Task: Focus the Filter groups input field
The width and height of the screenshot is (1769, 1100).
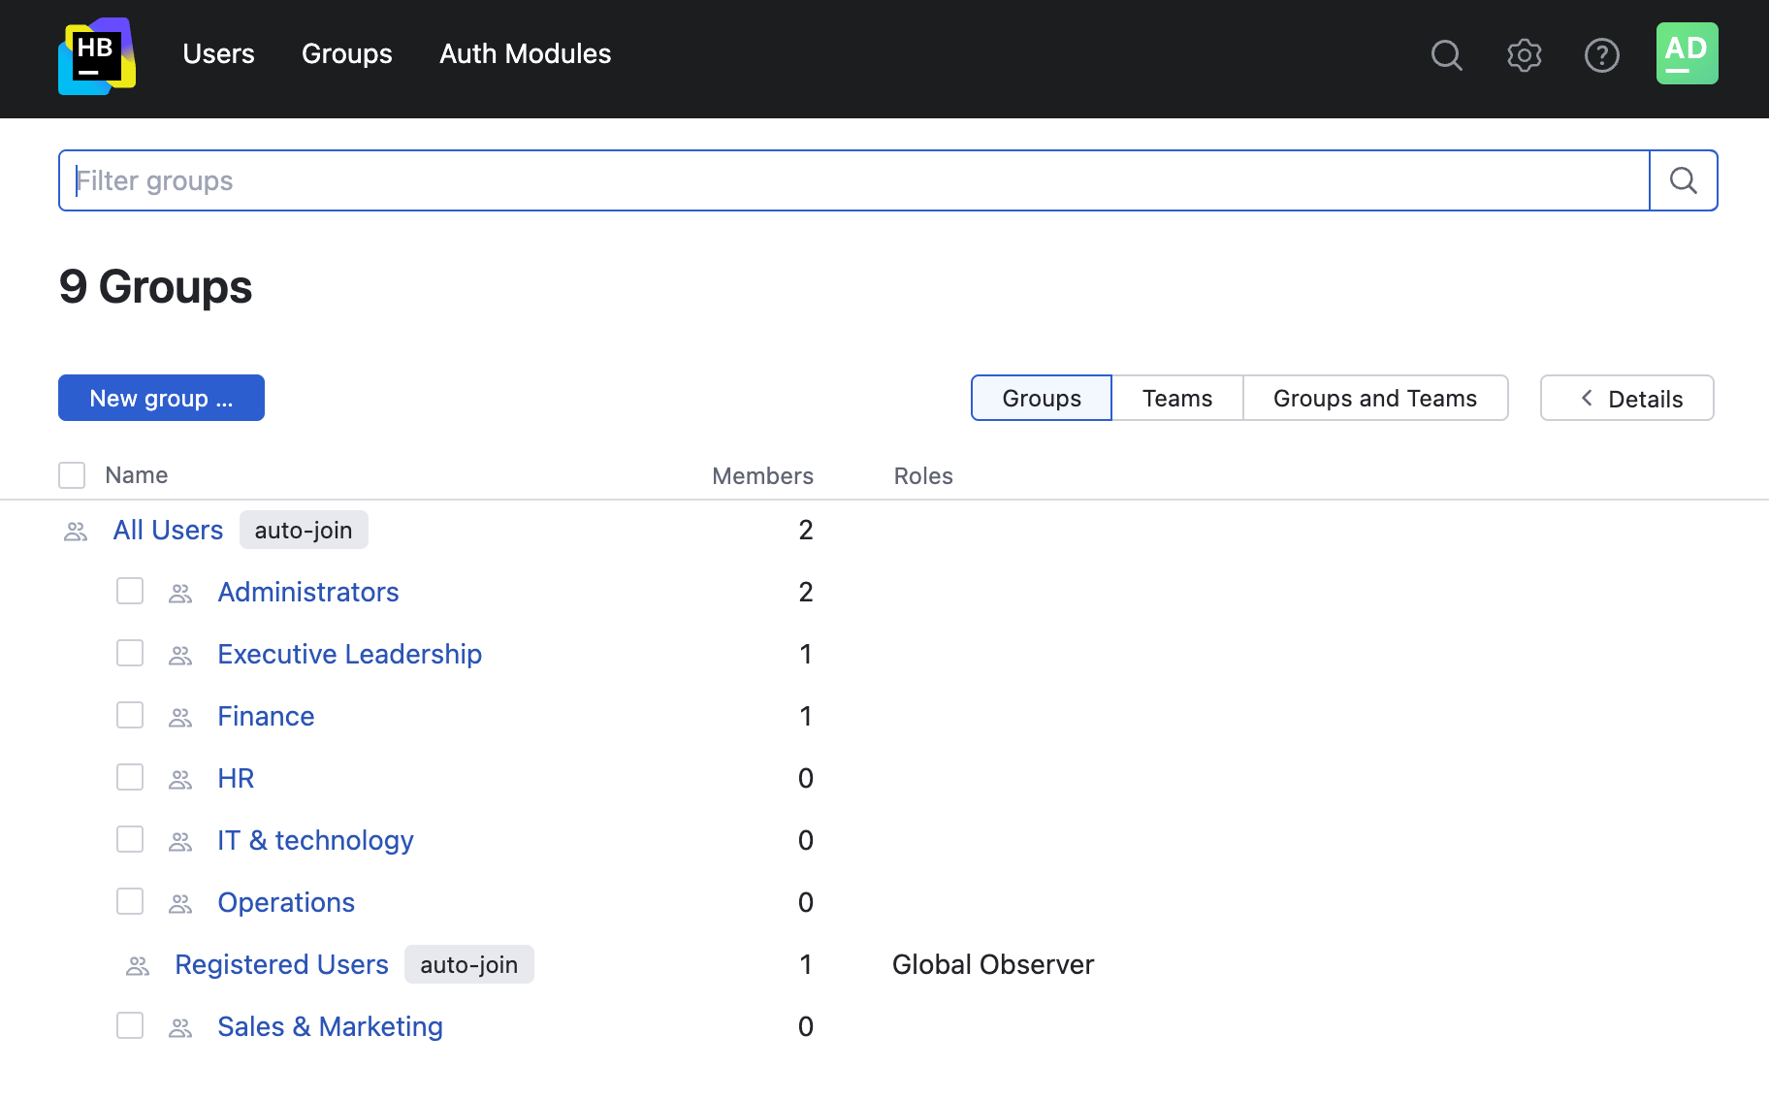Action: [853, 180]
